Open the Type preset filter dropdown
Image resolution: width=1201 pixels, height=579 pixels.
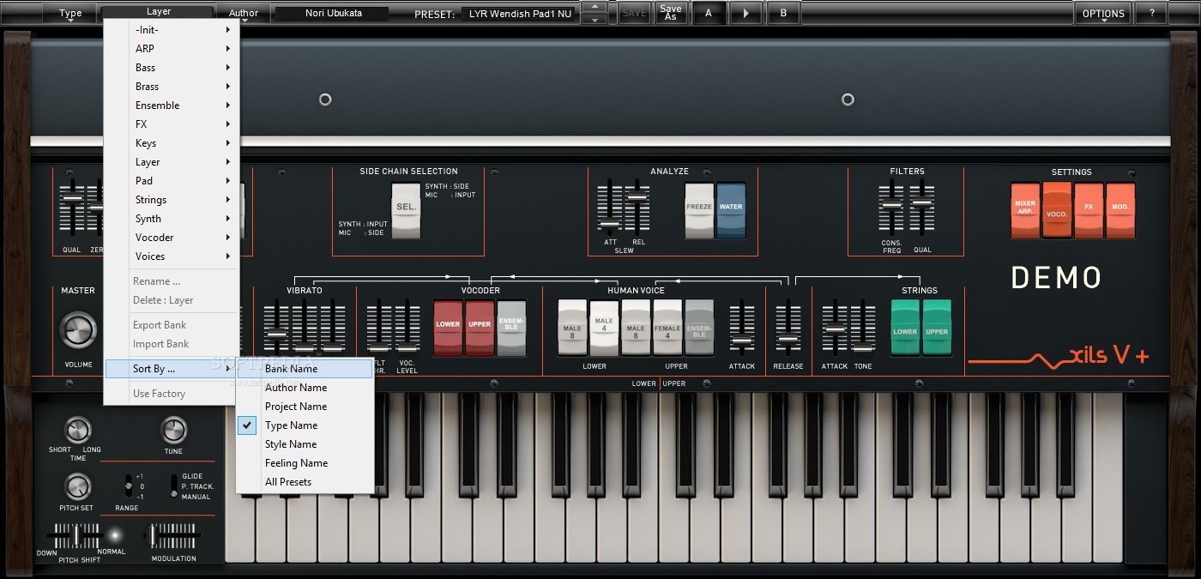click(70, 14)
